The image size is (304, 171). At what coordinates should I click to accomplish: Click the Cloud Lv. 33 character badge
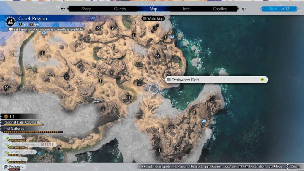(279, 9)
